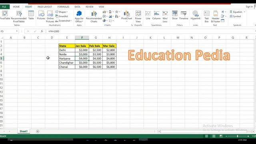Insert Pictures from file
256x144 pixels.
point(41,15)
